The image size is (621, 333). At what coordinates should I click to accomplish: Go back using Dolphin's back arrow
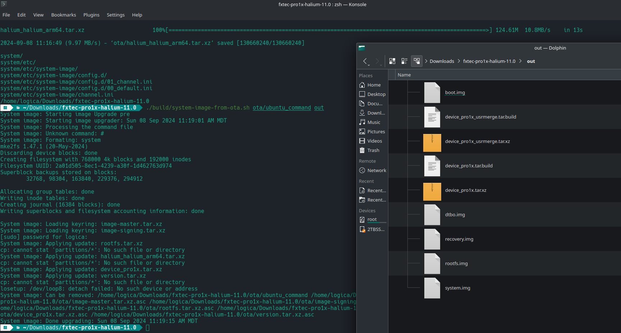coord(365,61)
